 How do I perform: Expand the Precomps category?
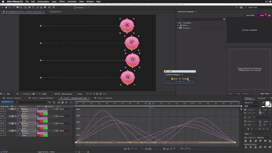pyautogui.click(x=178, y=28)
